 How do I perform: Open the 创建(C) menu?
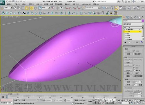click(39, 4)
